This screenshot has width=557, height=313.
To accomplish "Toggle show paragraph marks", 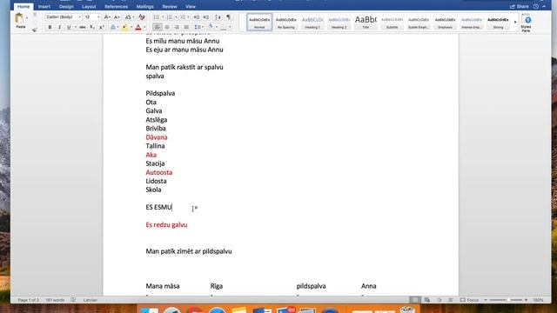I will 228,17.
